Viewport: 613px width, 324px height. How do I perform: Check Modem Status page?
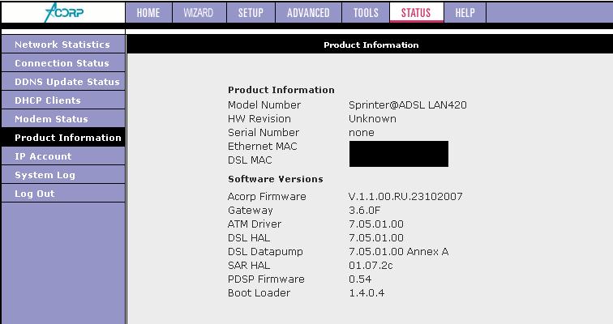(51, 119)
